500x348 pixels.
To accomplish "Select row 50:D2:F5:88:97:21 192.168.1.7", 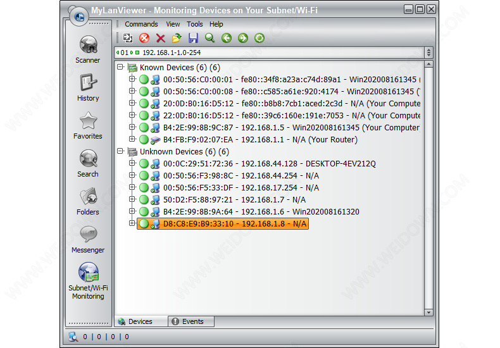I will [x=234, y=200].
